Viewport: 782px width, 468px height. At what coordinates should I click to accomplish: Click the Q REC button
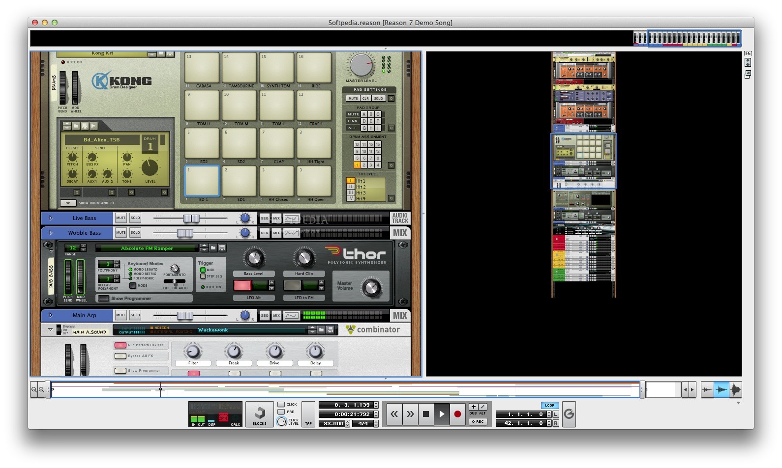(x=478, y=421)
